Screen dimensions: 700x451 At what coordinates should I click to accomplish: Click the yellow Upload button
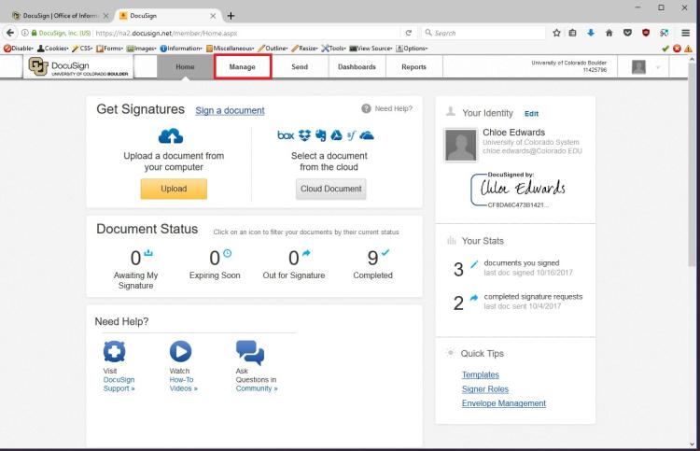coord(174,189)
